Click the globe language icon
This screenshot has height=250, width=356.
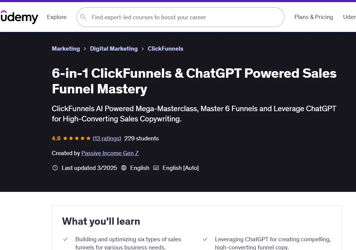point(124,168)
